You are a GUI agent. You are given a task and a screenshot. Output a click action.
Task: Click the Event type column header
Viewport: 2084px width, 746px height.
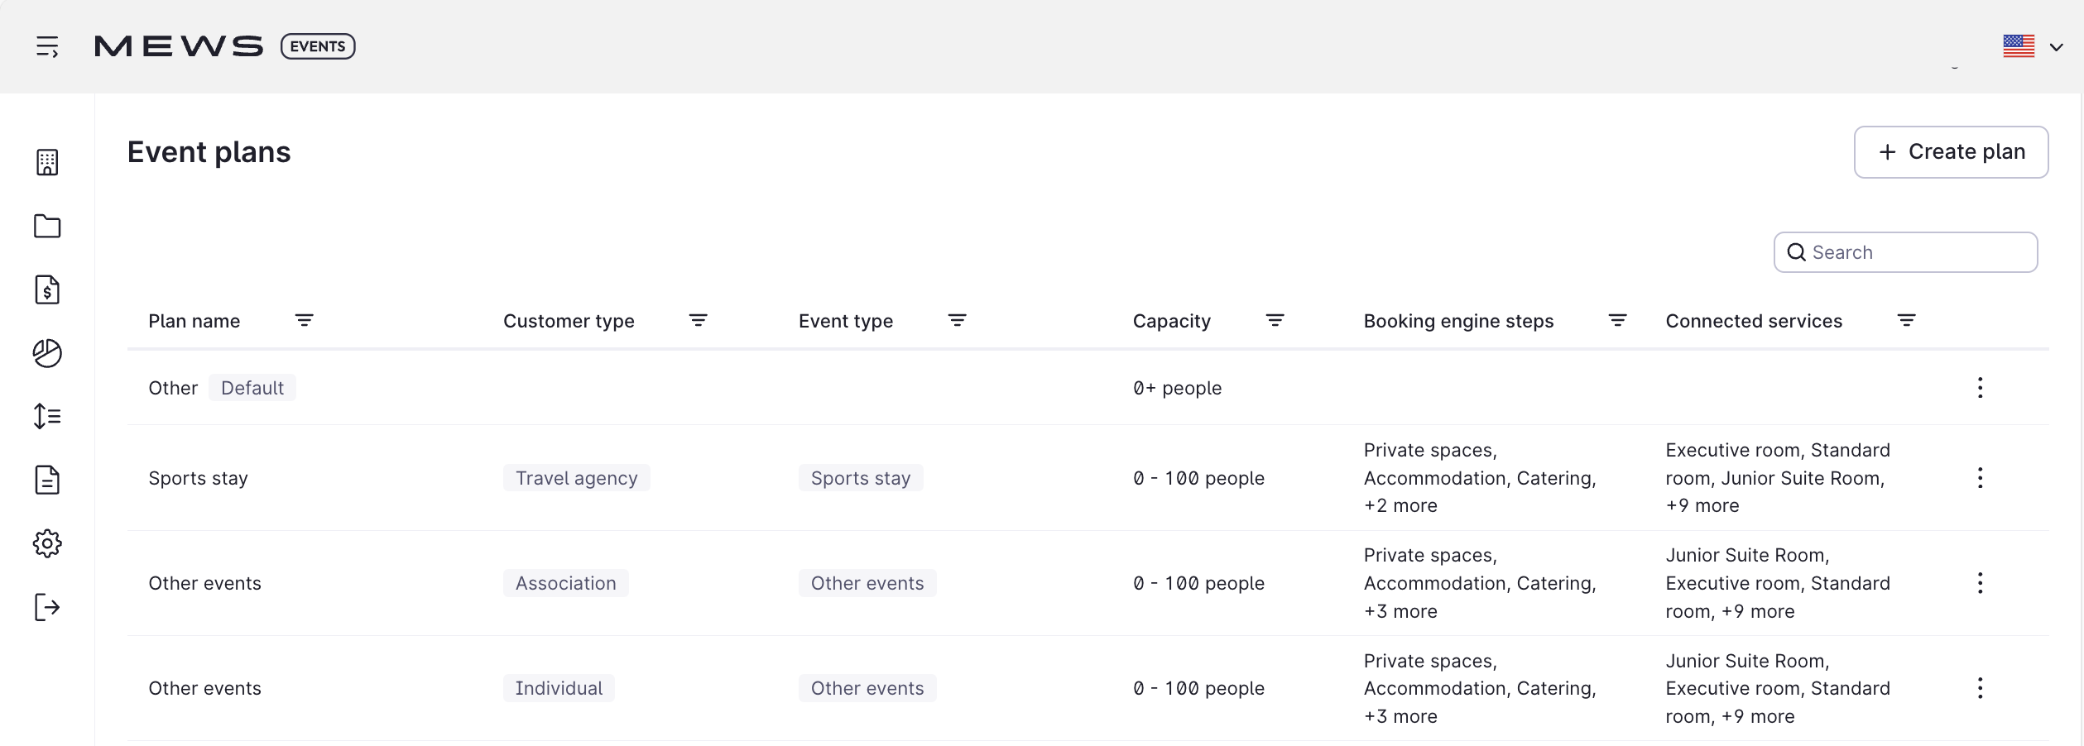pos(846,321)
